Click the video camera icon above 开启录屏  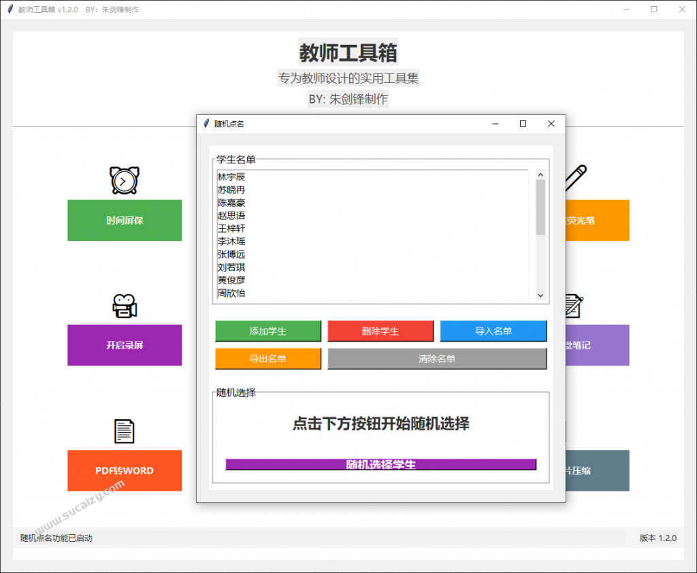point(125,306)
